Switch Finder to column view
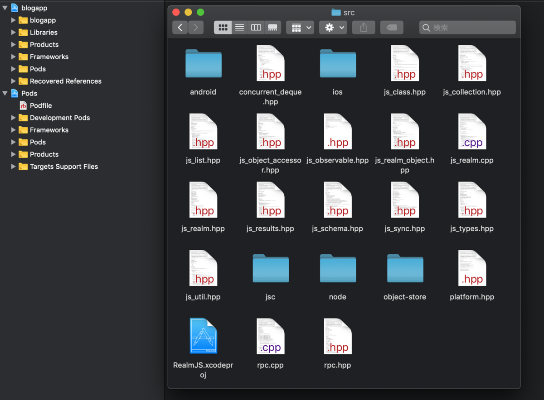Viewport: 544px width, 400px height. coord(256,28)
